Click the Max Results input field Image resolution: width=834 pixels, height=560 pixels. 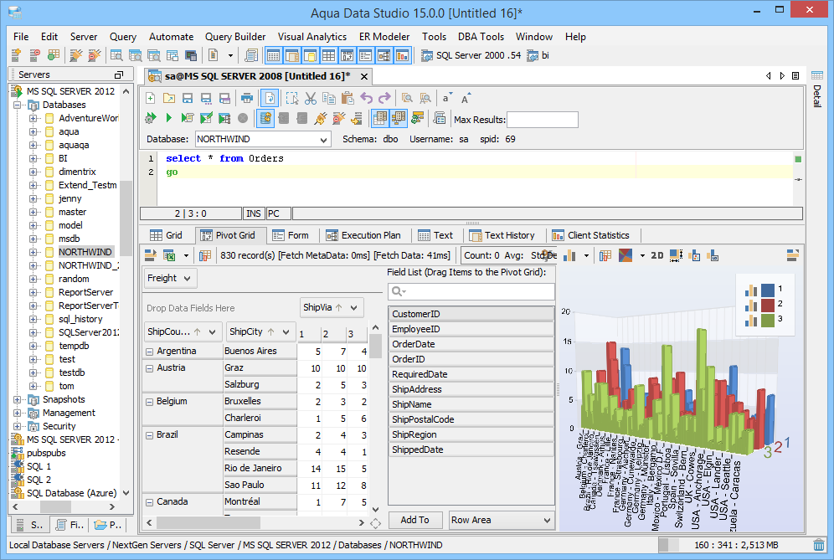[543, 120]
